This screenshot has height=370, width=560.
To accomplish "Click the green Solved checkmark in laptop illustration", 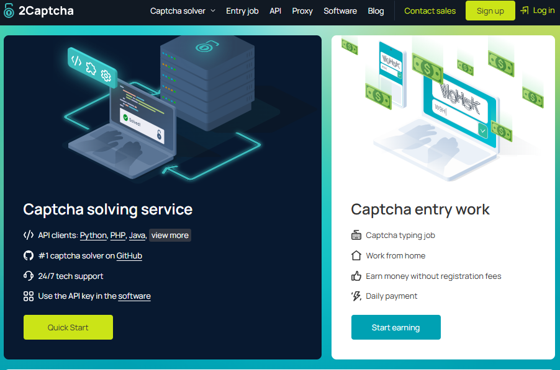I will coord(125,117).
